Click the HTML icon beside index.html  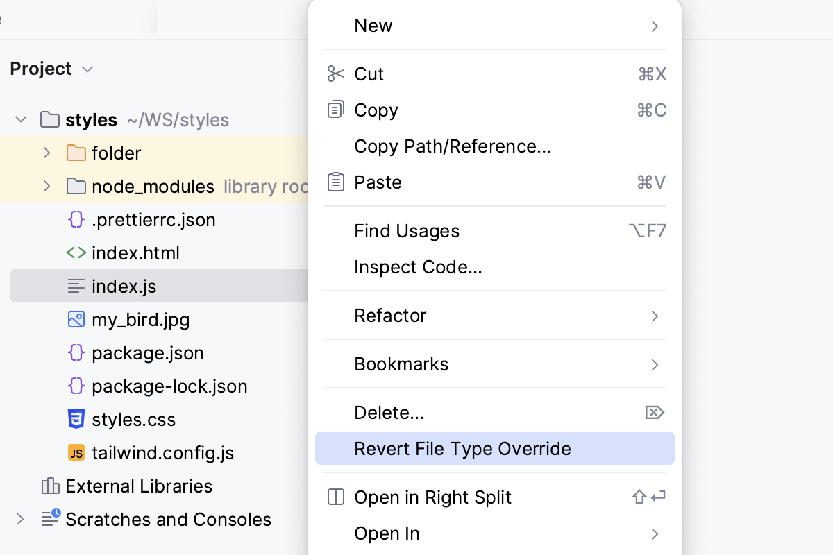point(78,253)
